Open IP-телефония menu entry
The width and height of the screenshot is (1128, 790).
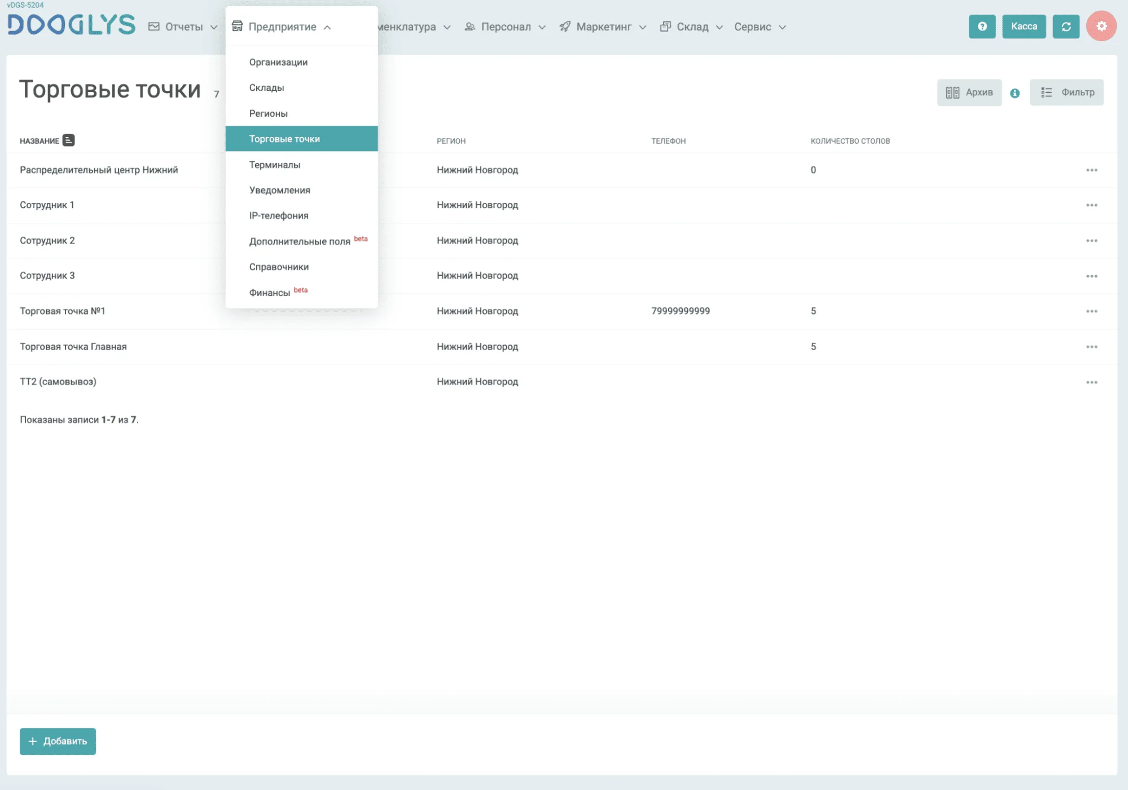301,215
